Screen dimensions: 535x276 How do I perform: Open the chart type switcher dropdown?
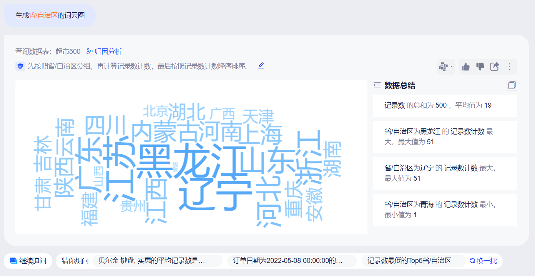pyautogui.click(x=445, y=67)
